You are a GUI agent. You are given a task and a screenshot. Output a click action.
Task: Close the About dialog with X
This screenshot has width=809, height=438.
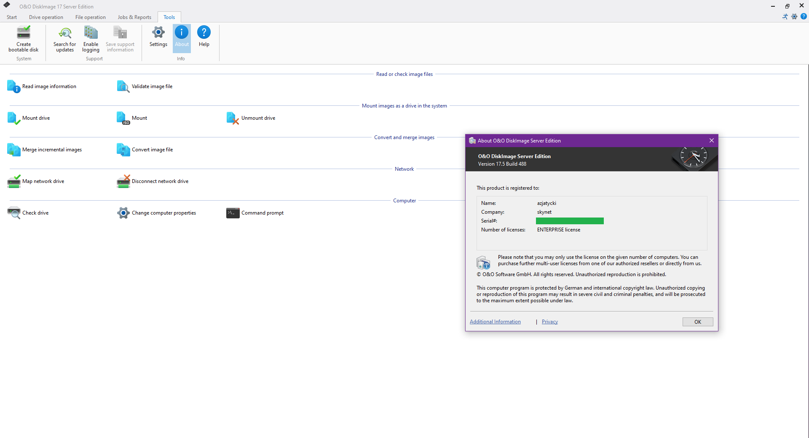712,140
